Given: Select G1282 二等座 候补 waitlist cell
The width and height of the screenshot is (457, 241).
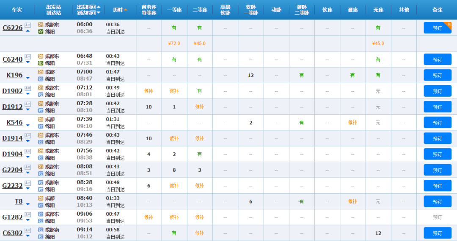Looking at the screenshot, I should [200, 217].
